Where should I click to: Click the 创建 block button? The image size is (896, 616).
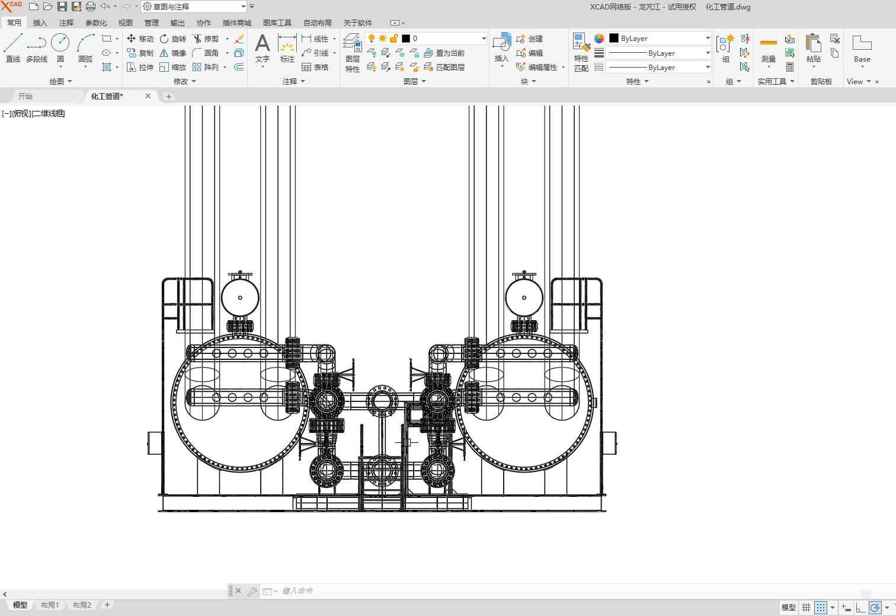530,39
